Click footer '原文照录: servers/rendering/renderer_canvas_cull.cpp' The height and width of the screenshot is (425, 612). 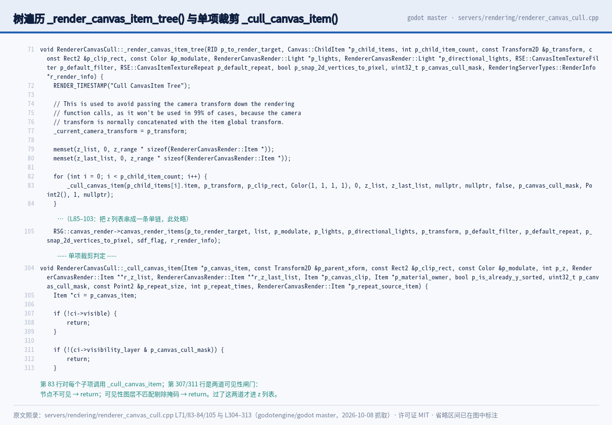click(x=93, y=415)
